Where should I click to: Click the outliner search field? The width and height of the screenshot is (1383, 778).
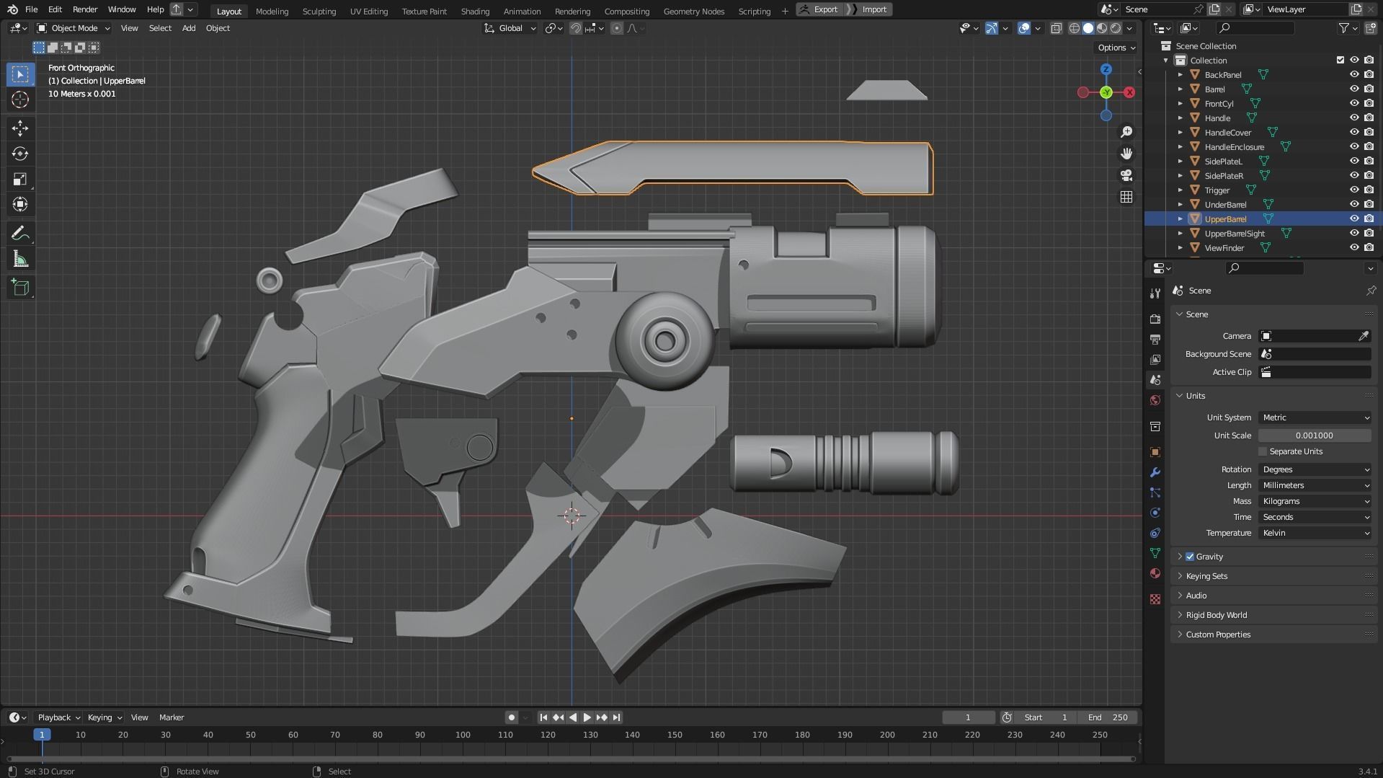click(1255, 28)
